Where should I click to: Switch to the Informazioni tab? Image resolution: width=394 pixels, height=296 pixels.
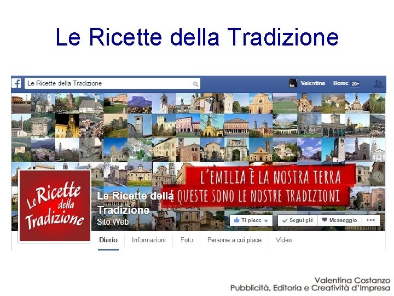149,240
